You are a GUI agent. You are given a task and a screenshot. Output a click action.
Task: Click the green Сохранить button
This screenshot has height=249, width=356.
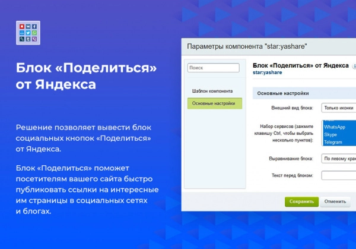point(301,201)
